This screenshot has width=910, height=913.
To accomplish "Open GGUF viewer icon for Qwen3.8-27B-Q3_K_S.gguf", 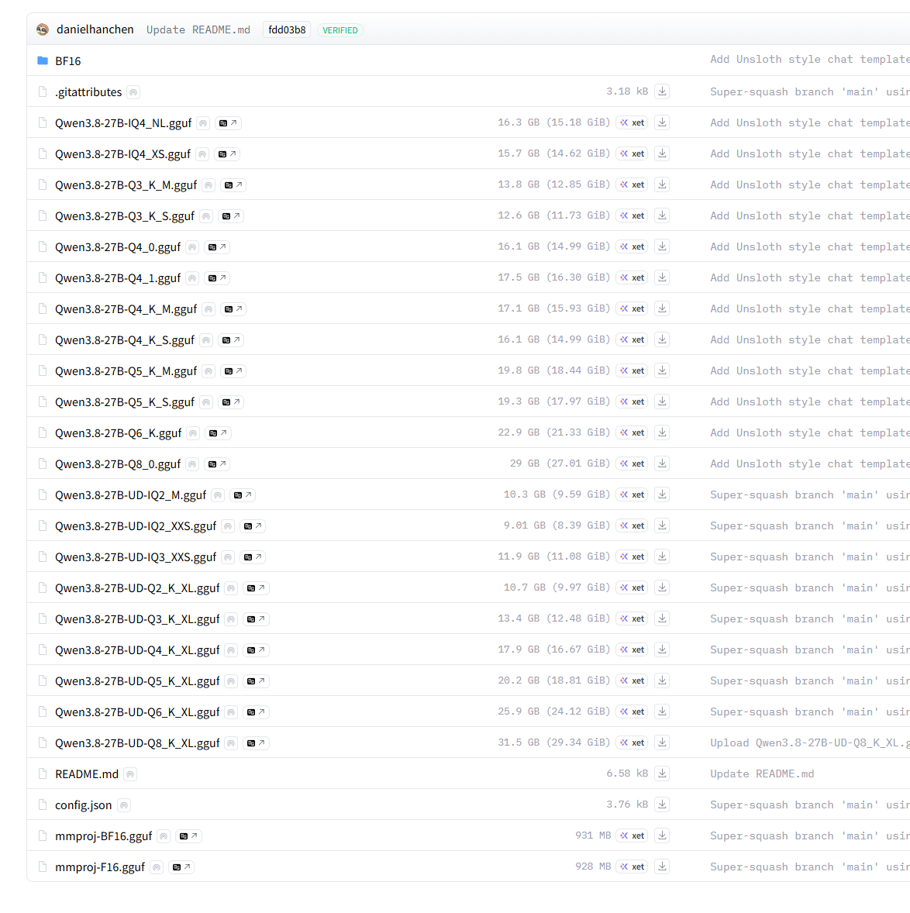I will pyautogui.click(x=230, y=216).
